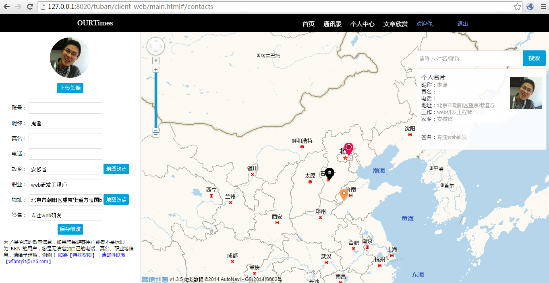This screenshot has width=549, height=283.
Task: Click the 沈阳 city label on map
Action: tap(410, 128)
